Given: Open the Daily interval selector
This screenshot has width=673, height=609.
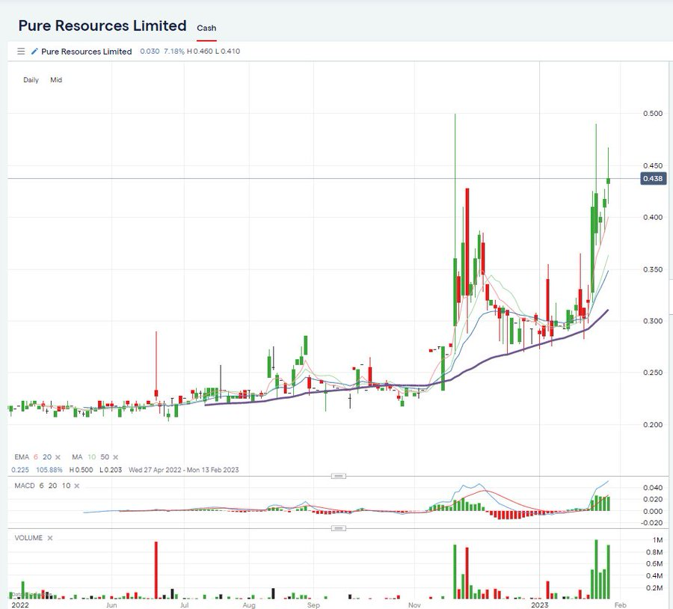Looking at the screenshot, I should (x=31, y=80).
